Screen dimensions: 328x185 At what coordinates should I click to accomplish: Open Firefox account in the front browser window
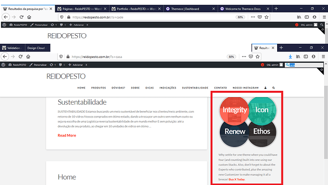tap(313, 57)
